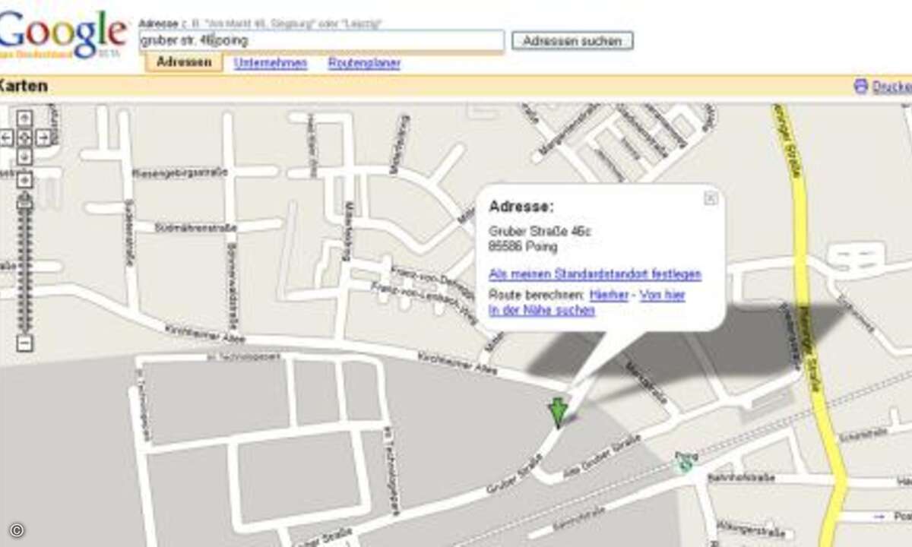Image resolution: width=912 pixels, height=547 pixels.
Task: Zoom out with the minus button
Action: pos(24,343)
